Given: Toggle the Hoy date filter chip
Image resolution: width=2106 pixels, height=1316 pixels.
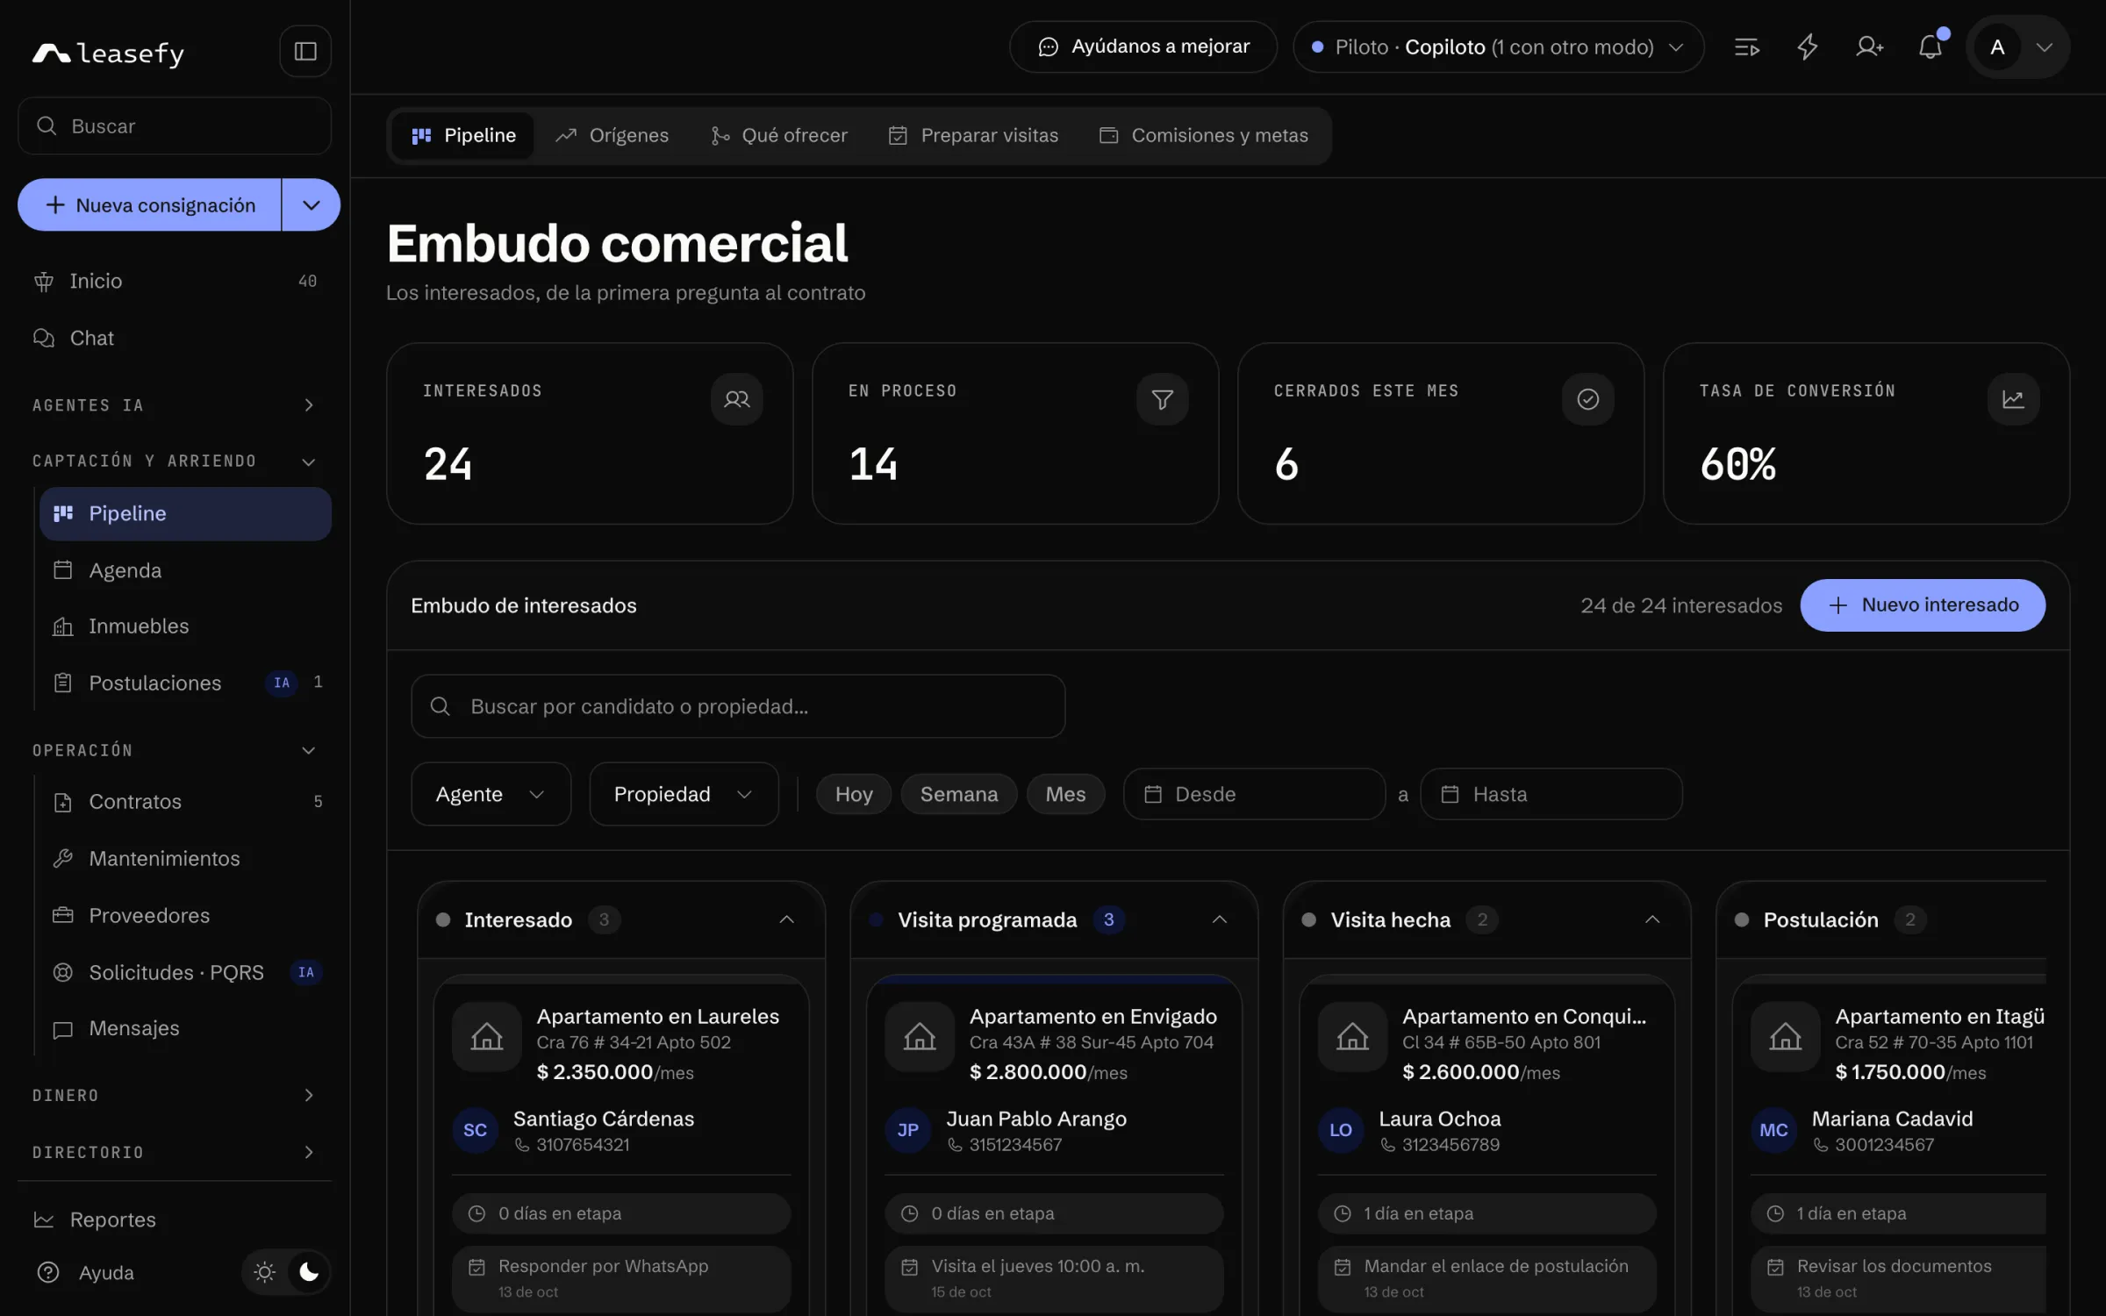Looking at the screenshot, I should [x=854, y=794].
